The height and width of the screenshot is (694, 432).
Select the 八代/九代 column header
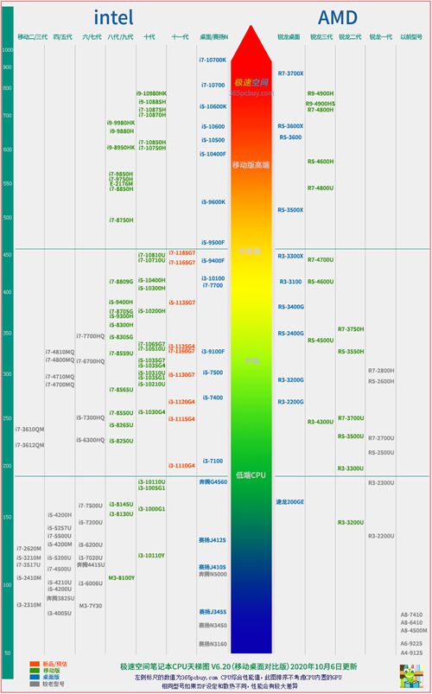click(120, 37)
